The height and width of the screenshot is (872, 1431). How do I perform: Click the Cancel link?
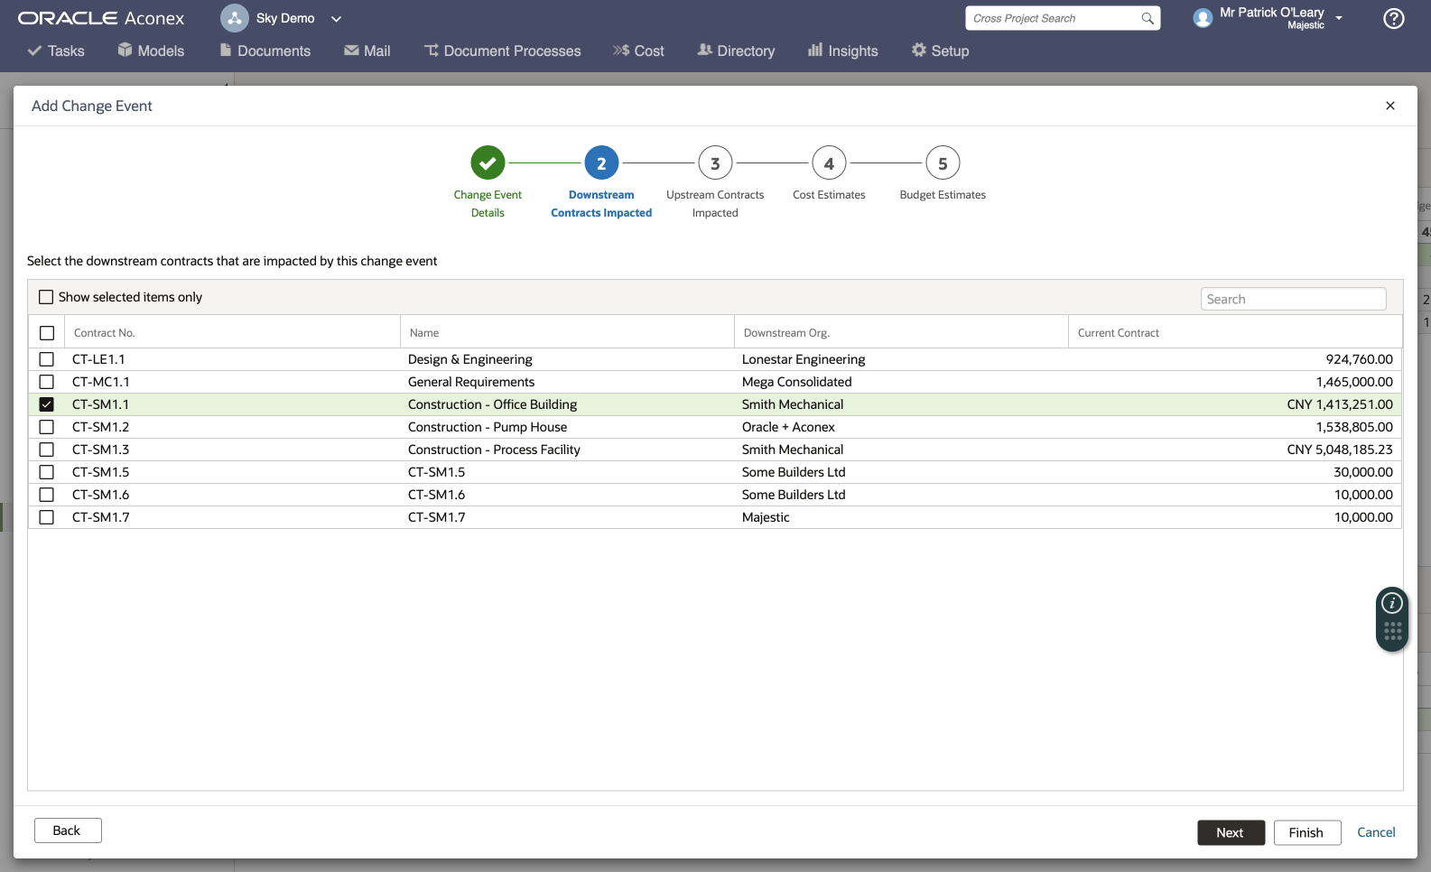1376,832
